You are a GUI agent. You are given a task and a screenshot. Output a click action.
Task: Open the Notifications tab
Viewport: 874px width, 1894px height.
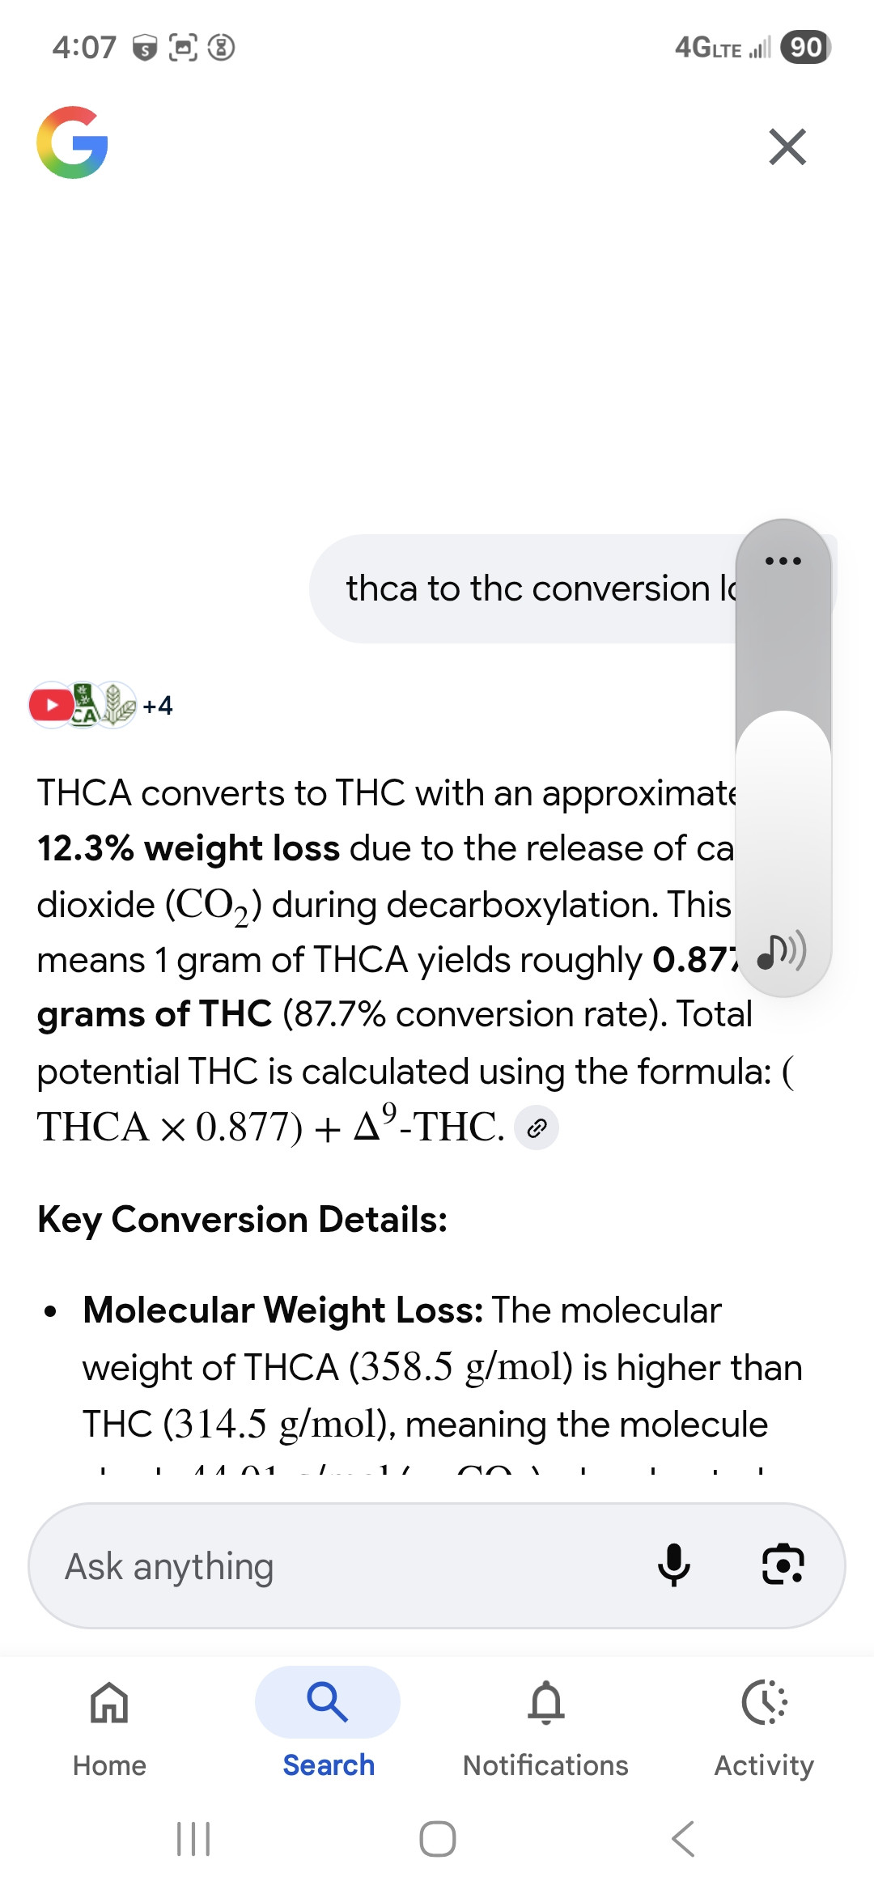[545, 1722]
